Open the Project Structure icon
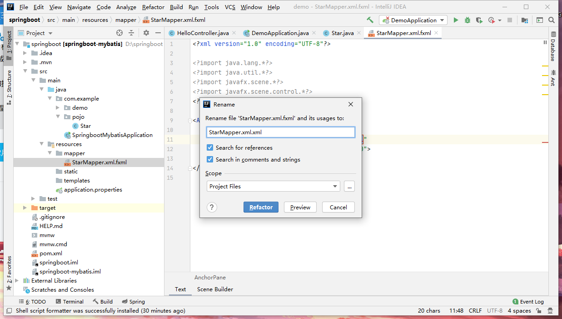This screenshot has height=319, width=562. click(525, 20)
